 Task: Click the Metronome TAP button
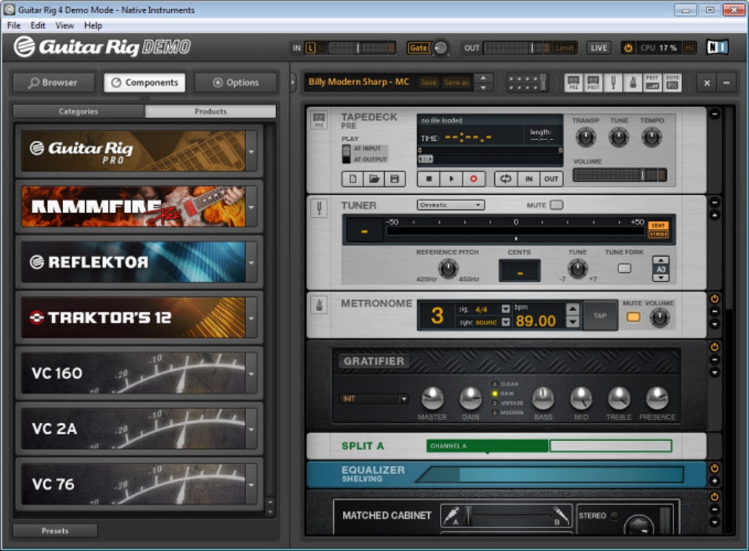[x=600, y=315]
